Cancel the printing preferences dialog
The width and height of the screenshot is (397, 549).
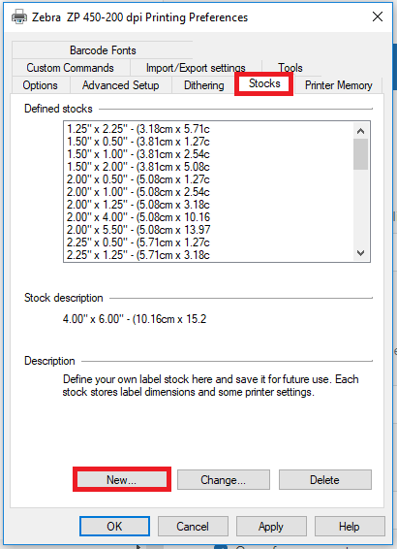[193, 527]
